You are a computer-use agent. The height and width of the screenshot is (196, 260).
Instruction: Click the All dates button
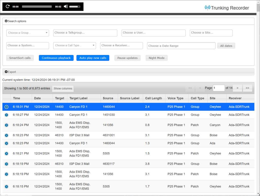226,46
